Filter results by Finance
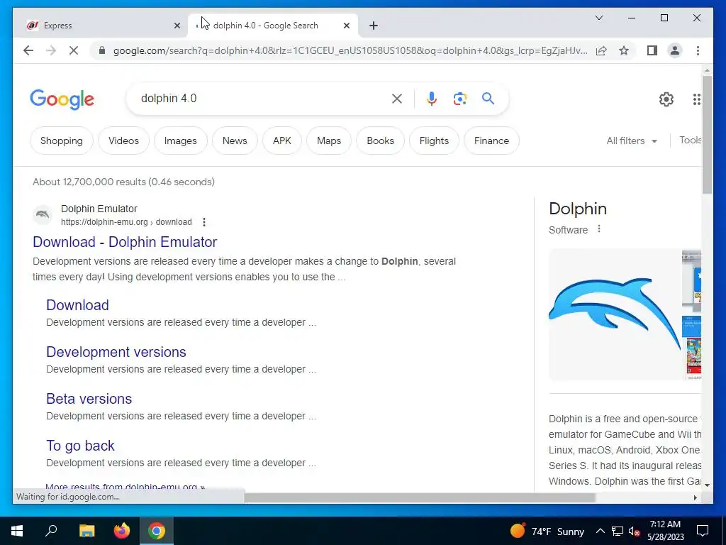726x545 pixels. point(491,141)
